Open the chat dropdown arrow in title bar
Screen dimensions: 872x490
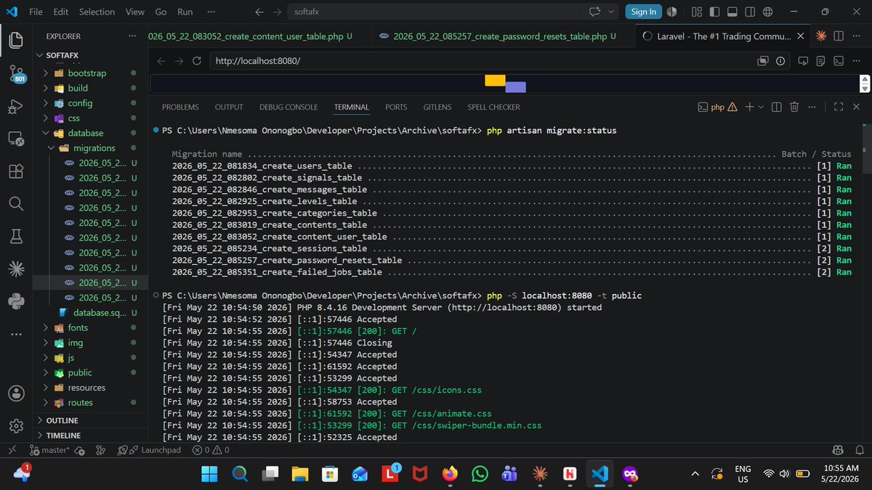click(610, 12)
